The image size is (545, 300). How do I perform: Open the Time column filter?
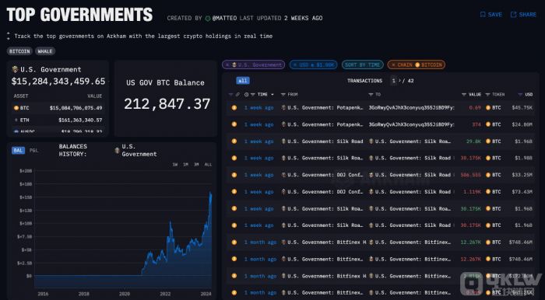[253, 94]
